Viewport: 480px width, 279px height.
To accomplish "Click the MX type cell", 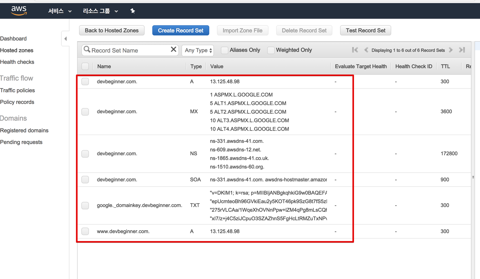I will click(x=194, y=111).
